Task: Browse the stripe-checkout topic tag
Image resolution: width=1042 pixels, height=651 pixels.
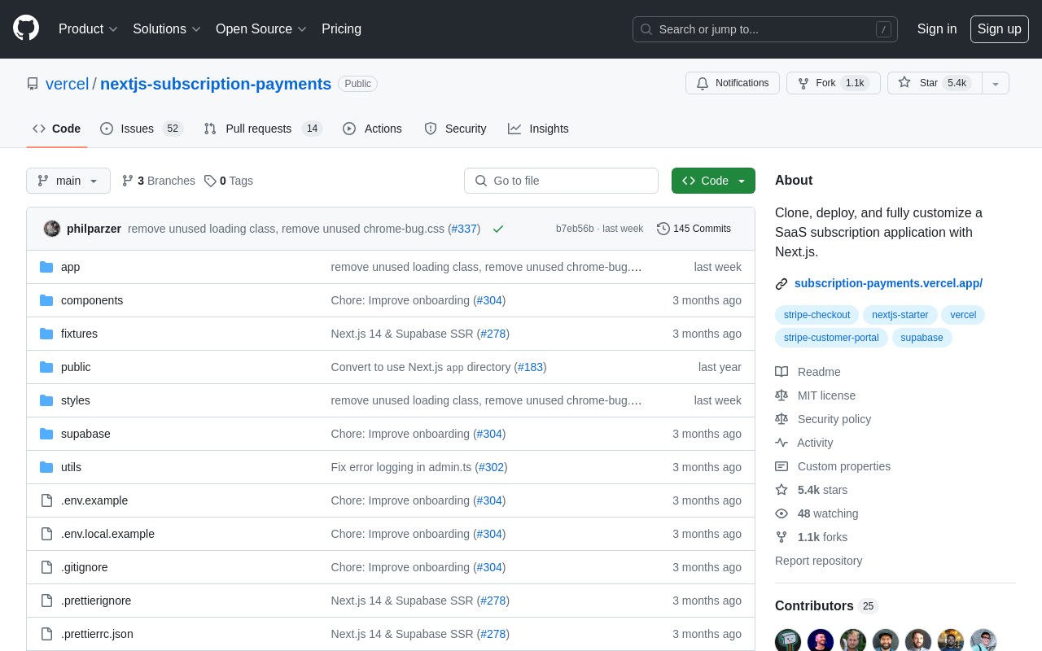Action: [817, 315]
